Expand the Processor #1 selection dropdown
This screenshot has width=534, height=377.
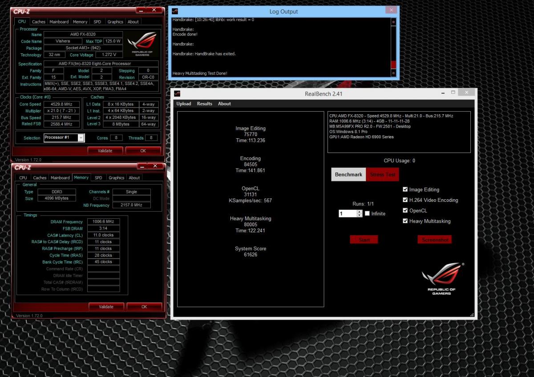(x=81, y=138)
